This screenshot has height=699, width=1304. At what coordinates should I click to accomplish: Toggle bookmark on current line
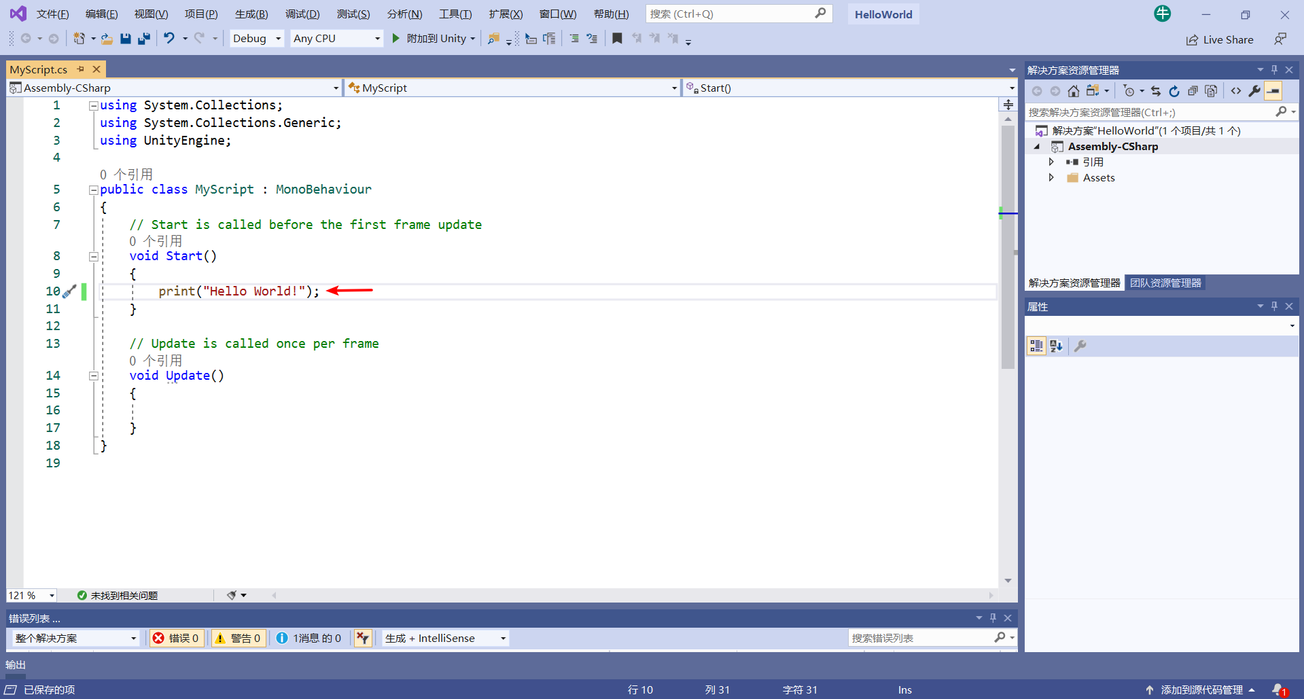(x=617, y=39)
